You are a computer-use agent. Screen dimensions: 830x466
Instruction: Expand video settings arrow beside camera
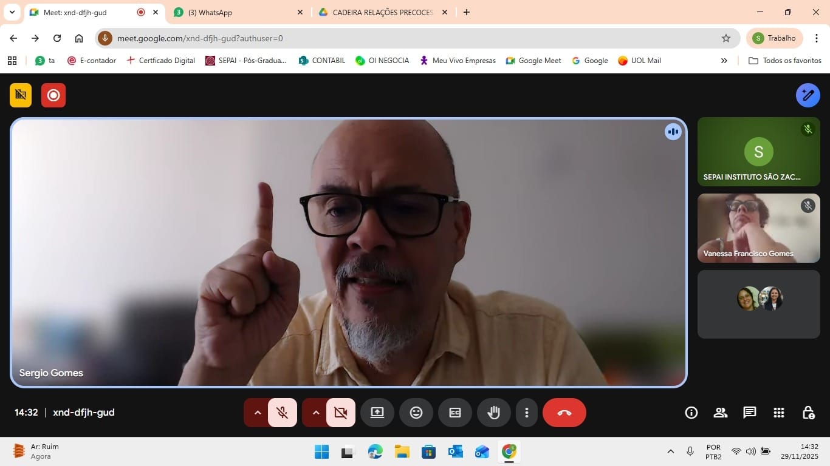[x=315, y=413]
